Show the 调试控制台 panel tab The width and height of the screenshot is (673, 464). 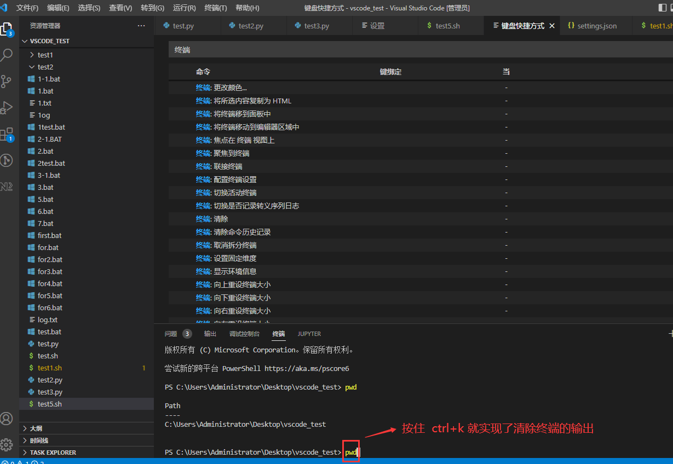244,334
